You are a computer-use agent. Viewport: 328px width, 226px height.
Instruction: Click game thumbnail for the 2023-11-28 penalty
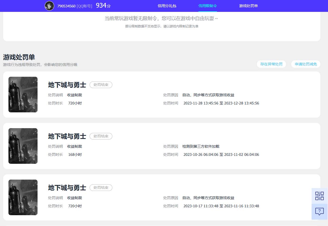(x=23, y=94)
